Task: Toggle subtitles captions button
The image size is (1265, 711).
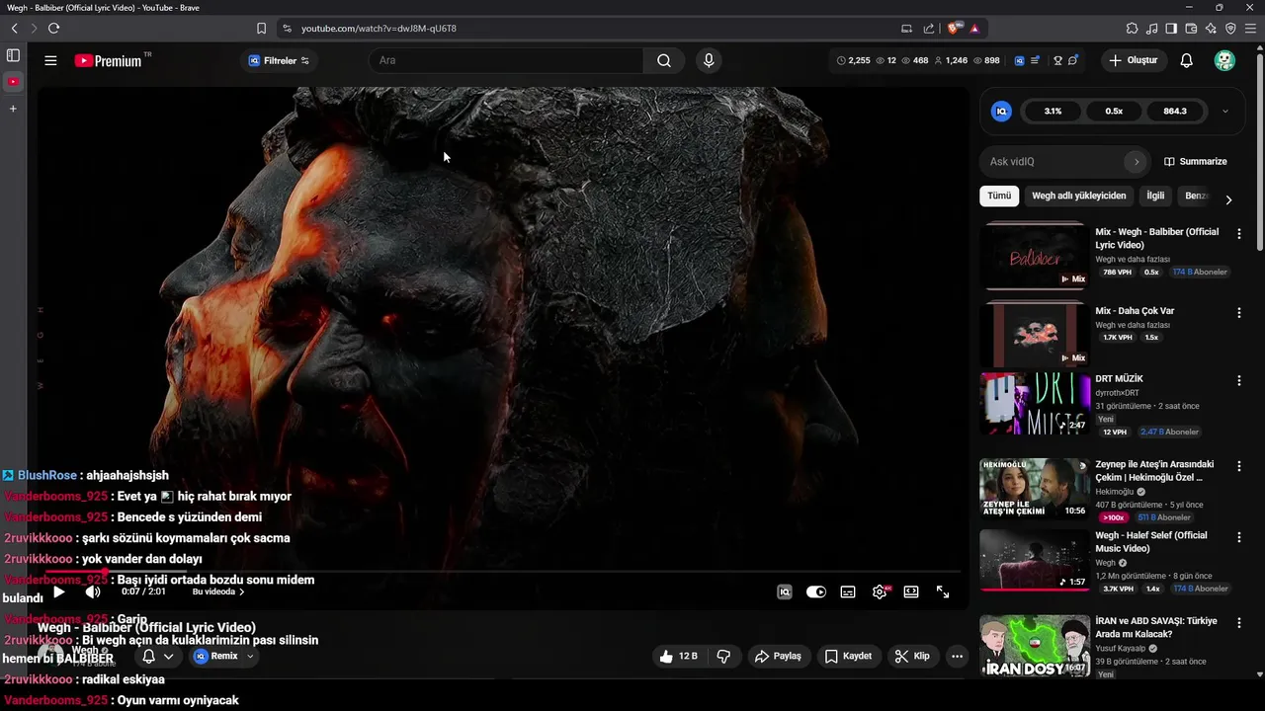Action: click(848, 592)
